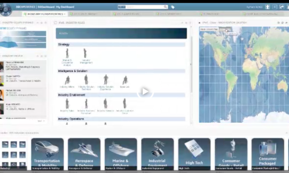This screenshot has height=173, width=289.
Task: Select the Industry Solution Experience role
Action: tap(106, 82)
